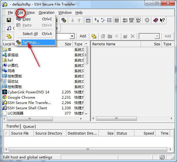Open the purple Help book icon
The image size is (177, 162).
pyautogui.click(x=156, y=20)
